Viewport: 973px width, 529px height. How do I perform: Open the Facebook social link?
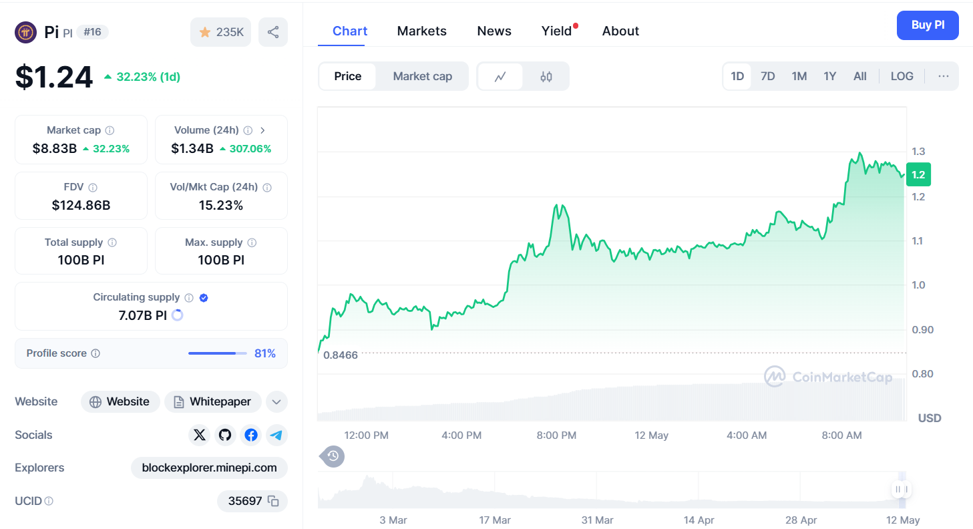point(251,435)
